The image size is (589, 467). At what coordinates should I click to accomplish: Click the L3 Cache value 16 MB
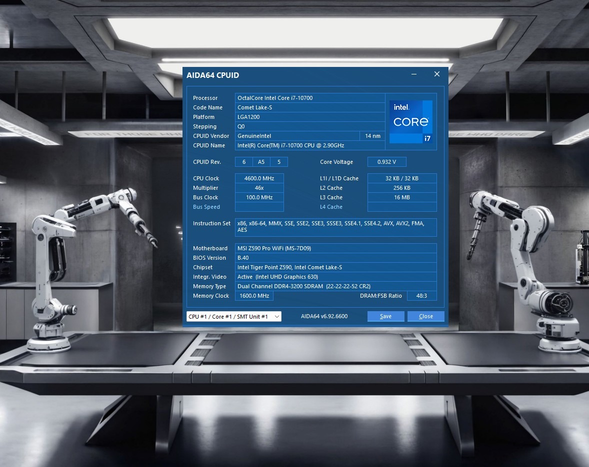pos(402,197)
